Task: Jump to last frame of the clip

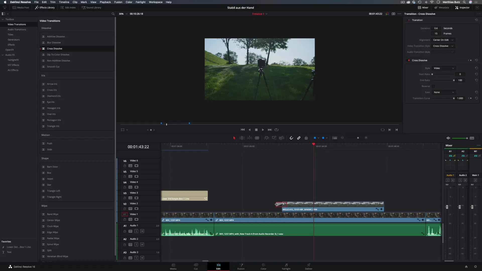Action: 270,130
